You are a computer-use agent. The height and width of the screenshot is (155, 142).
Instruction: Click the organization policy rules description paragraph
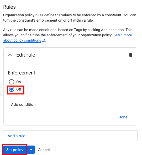(70, 18)
